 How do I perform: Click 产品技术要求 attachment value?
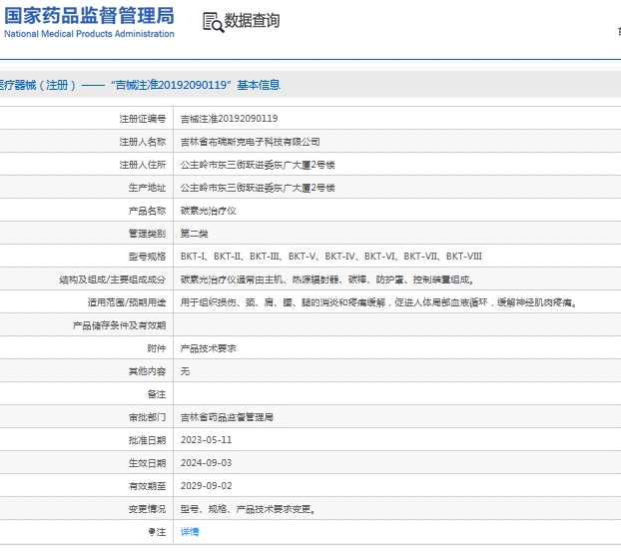pyautogui.click(x=209, y=348)
